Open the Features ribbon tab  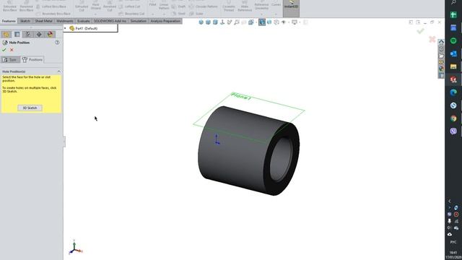click(9, 21)
